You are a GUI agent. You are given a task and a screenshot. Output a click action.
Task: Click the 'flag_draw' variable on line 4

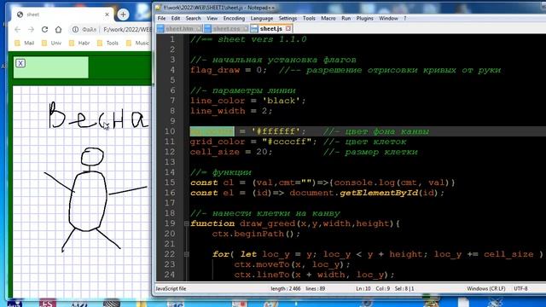[x=215, y=70]
